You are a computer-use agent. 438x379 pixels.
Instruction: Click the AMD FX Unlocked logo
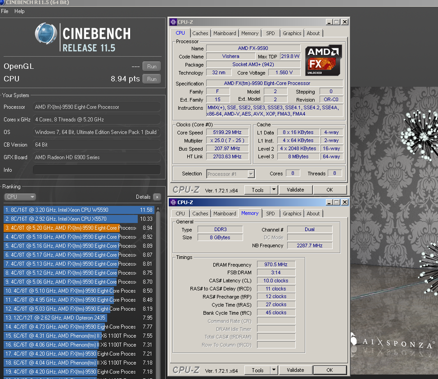tap(324, 60)
